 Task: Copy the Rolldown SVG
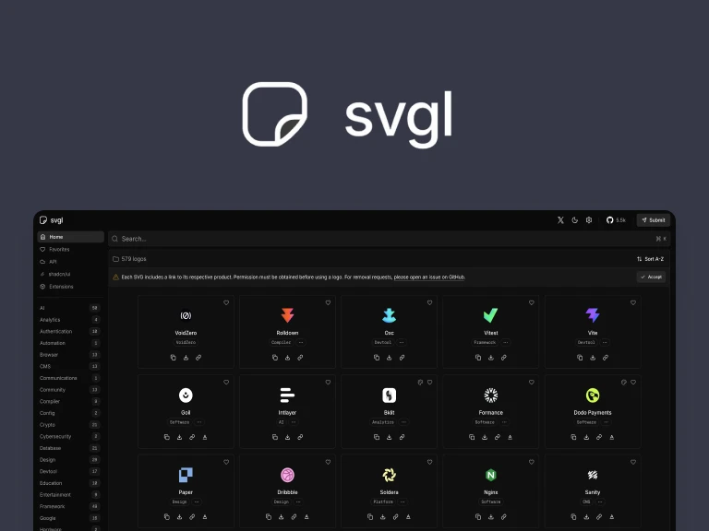(x=275, y=357)
